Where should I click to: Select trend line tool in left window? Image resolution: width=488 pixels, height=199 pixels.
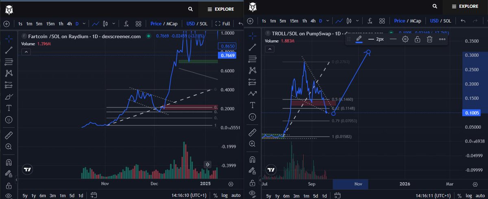click(x=9, y=50)
